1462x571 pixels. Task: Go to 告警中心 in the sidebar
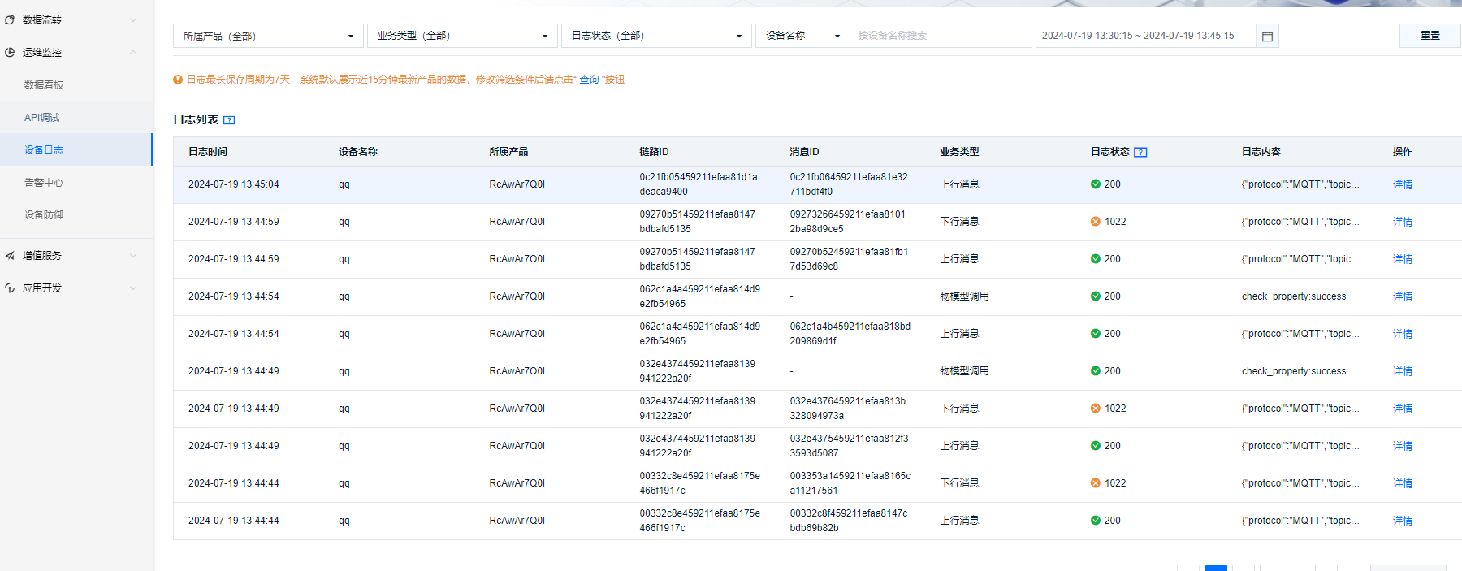[x=44, y=183]
